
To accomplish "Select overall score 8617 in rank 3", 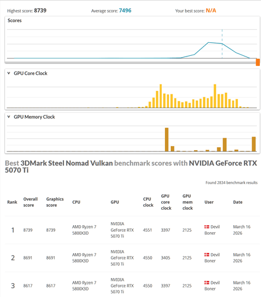I will (28, 286).
